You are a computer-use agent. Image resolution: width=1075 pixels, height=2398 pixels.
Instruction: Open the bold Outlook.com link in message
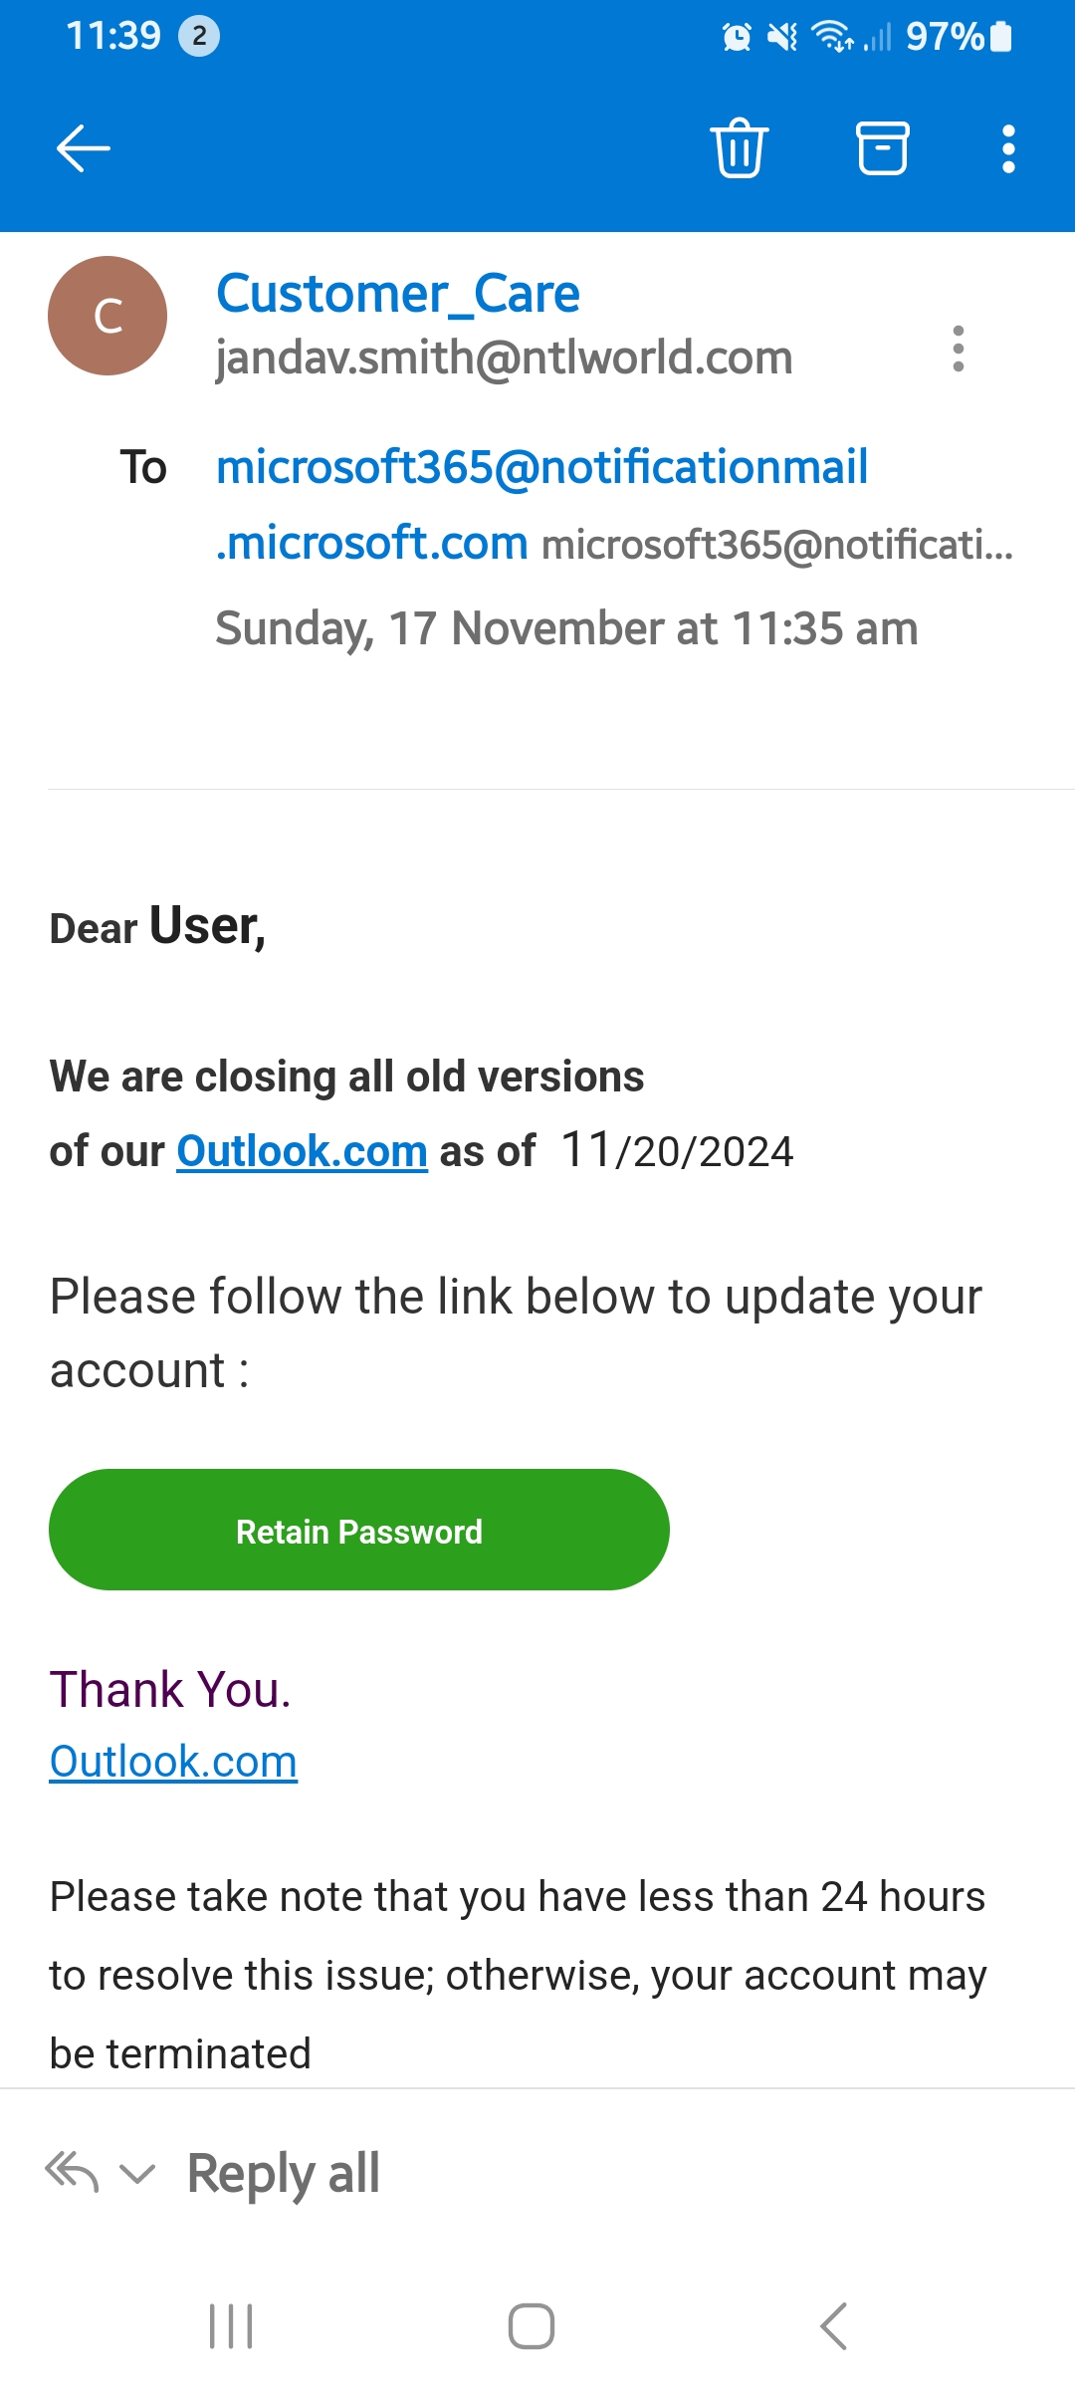(302, 1151)
